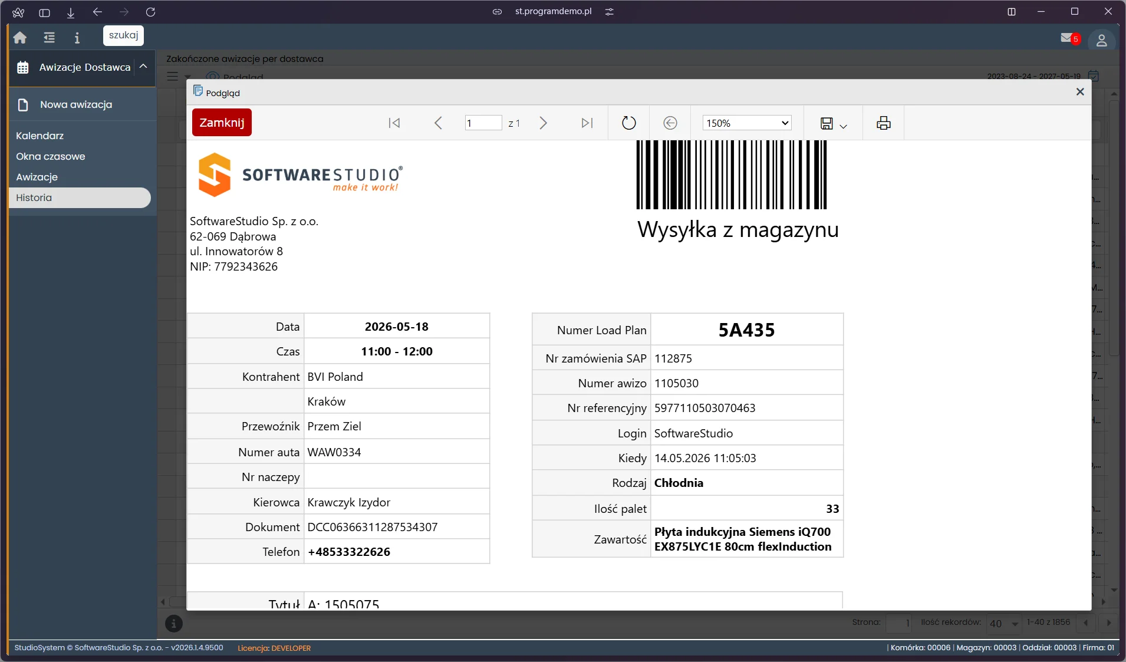Collapse the Awizacje Dostawca section
Viewport: 1126px width, 662px height.
click(143, 67)
